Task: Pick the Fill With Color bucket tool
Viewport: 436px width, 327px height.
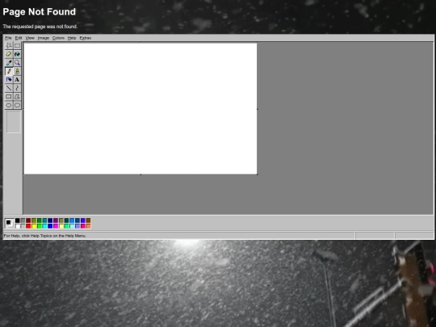Action: coord(17,54)
